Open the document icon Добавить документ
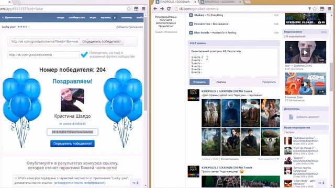The image size is (335, 188). 291,117
